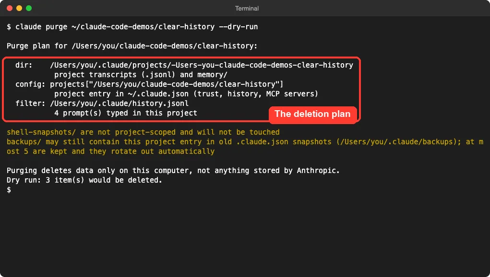This screenshot has width=490, height=277.
Task: Click '4 prompt(s) typed in this project'
Action: [126, 113]
